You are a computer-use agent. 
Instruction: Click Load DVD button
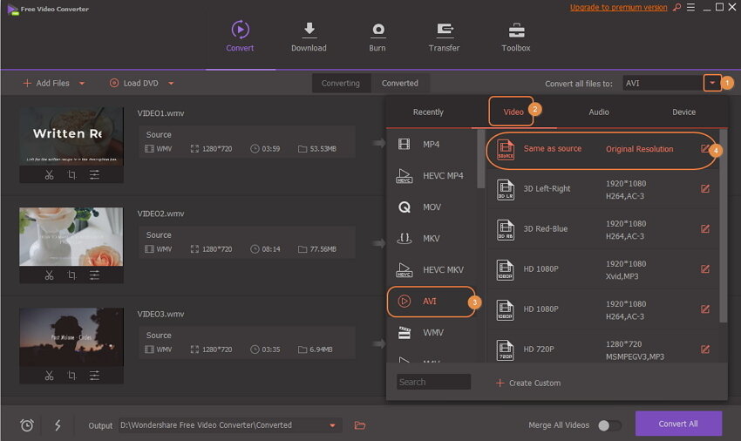click(133, 83)
